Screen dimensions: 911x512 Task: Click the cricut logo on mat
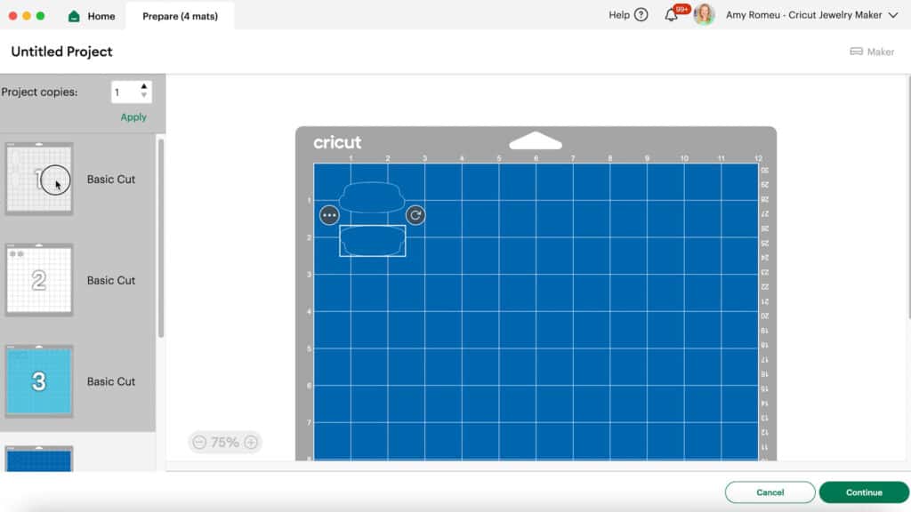337,142
